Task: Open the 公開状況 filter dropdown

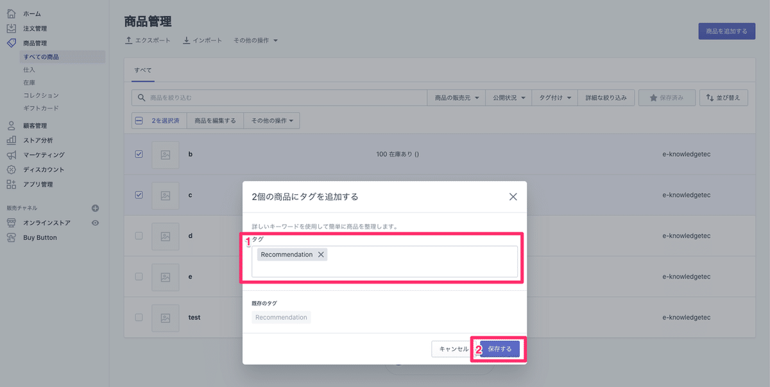Action: 509,98
